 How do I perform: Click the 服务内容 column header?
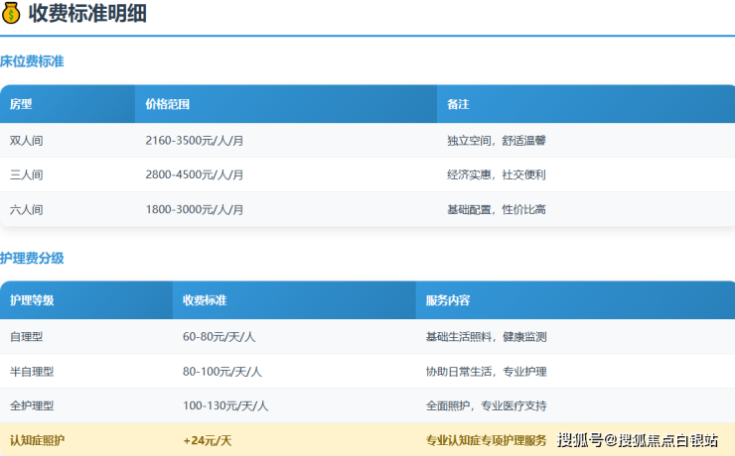point(448,300)
